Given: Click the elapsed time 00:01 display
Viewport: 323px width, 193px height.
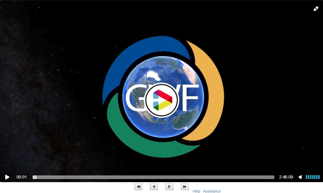Looking at the screenshot, I should (x=21, y=177).
